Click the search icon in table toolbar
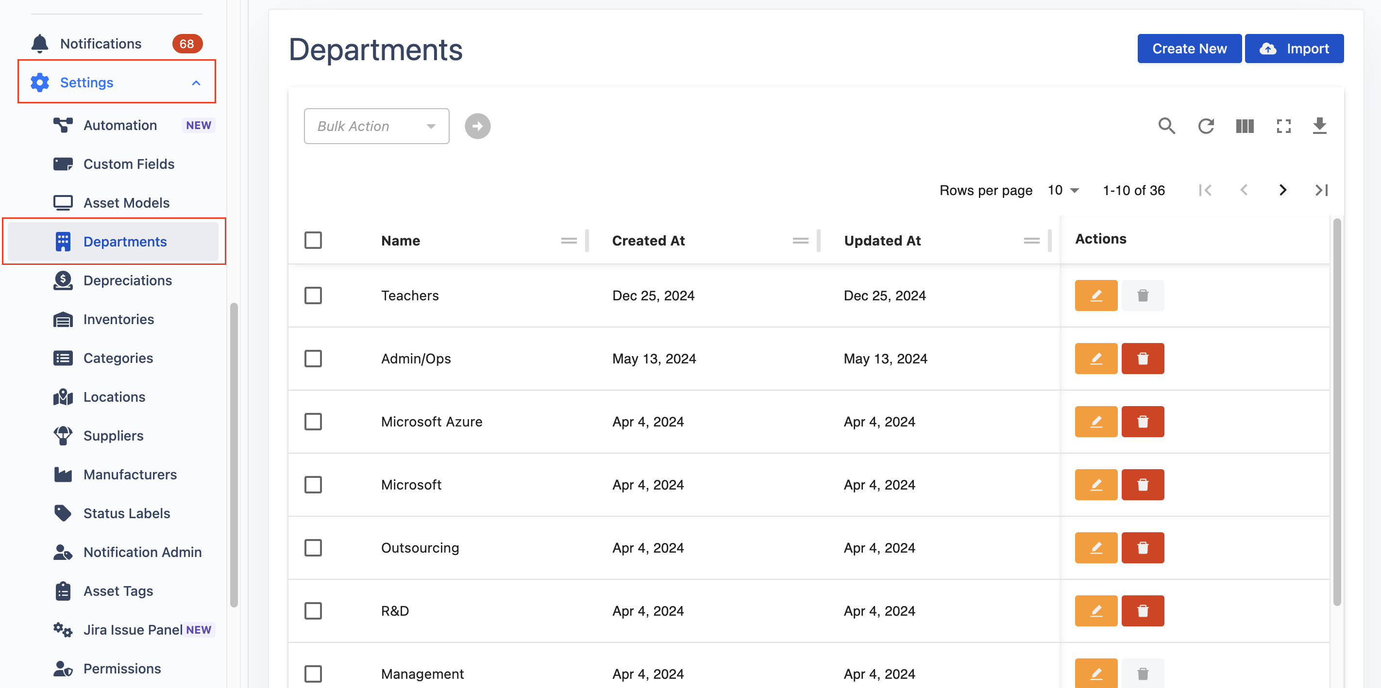This screenshot has height=688, width=1381. tap(1166, 127)
